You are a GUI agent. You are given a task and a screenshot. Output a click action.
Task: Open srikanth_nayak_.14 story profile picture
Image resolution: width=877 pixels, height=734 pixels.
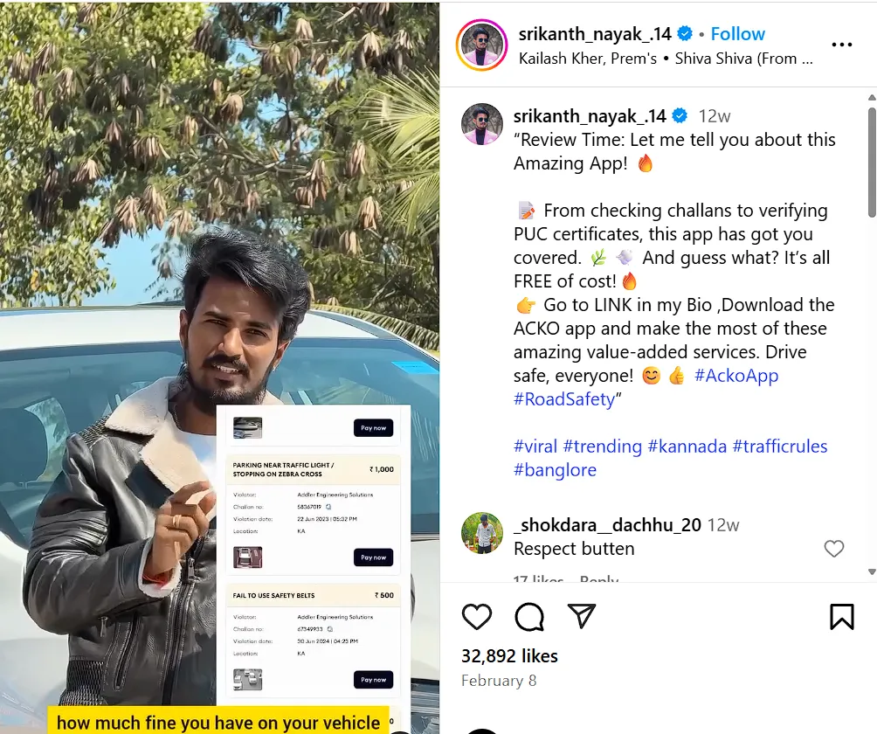(x=482, y=45)
